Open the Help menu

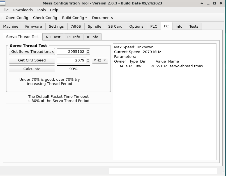(x=54, y=10)
